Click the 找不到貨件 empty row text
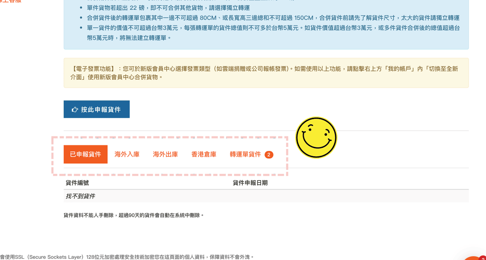Screen dimensions: 486x260 coord(80,196)
